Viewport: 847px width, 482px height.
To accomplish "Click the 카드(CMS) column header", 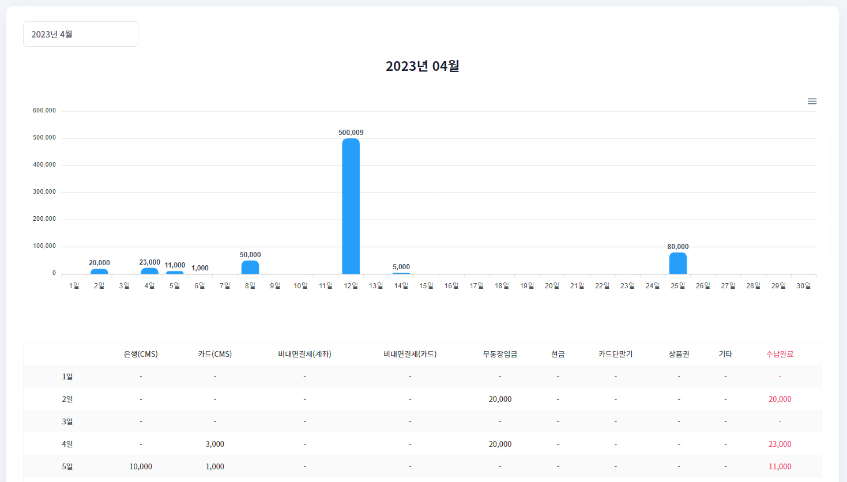I will pyautogui.click(x=214, y=354).
